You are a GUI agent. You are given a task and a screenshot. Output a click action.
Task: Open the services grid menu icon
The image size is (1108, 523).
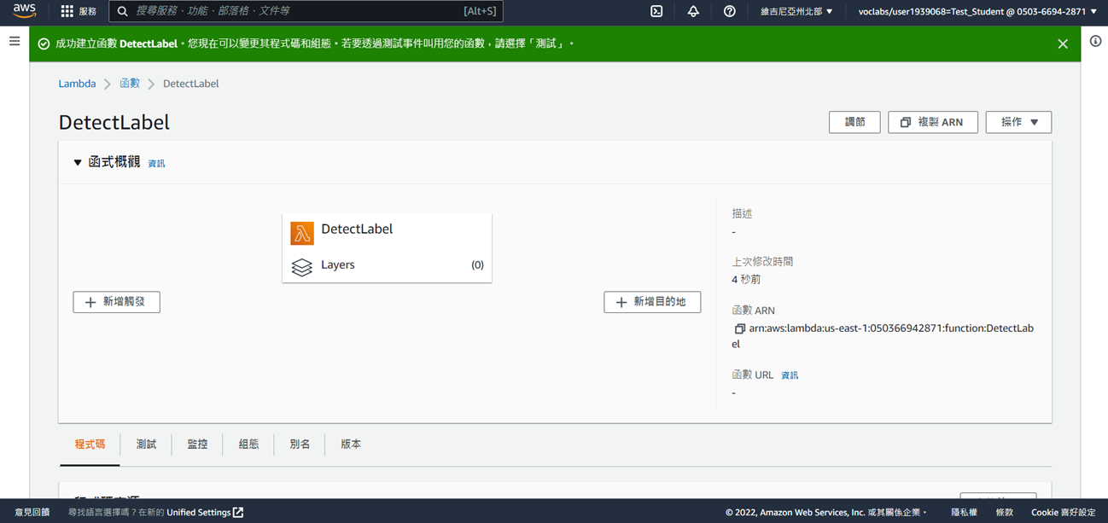point(67,11)
